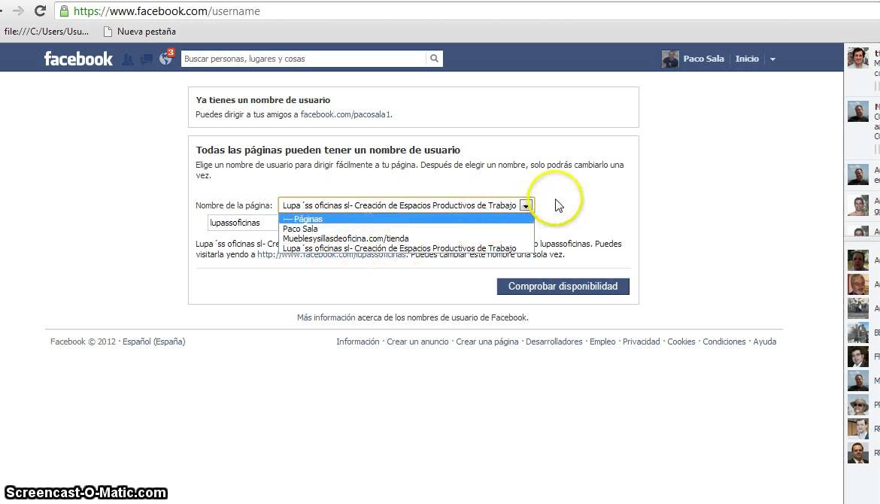
Task: Reload the page with browser refresh
Action: [x=40, y=11]
